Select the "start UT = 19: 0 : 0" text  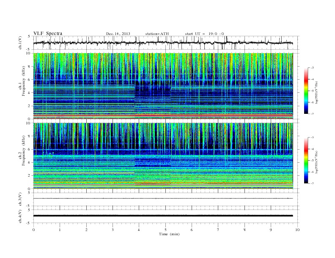[x=204, y=34]
